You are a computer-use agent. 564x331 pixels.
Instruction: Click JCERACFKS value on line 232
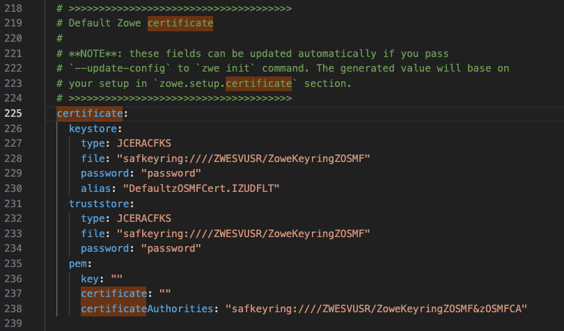pos(144,218)
